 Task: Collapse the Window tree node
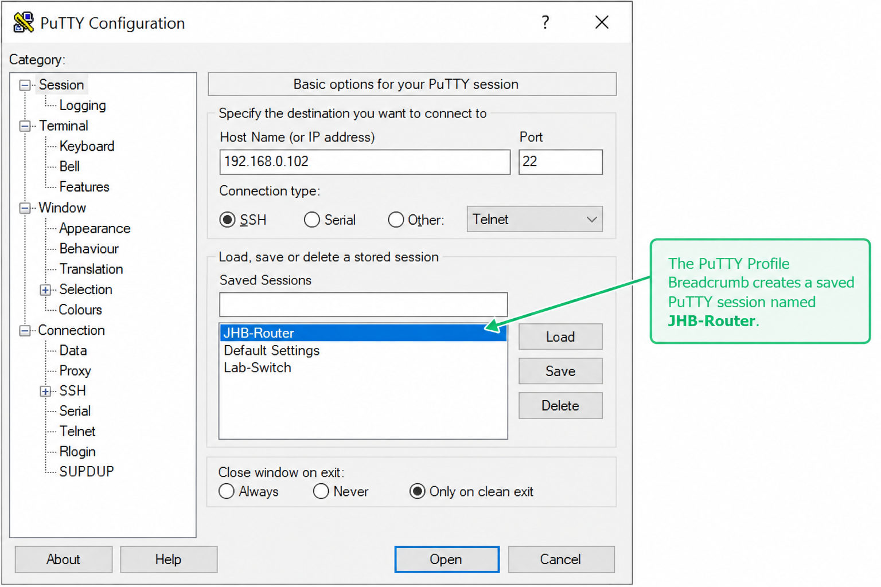tap(25, 208)
